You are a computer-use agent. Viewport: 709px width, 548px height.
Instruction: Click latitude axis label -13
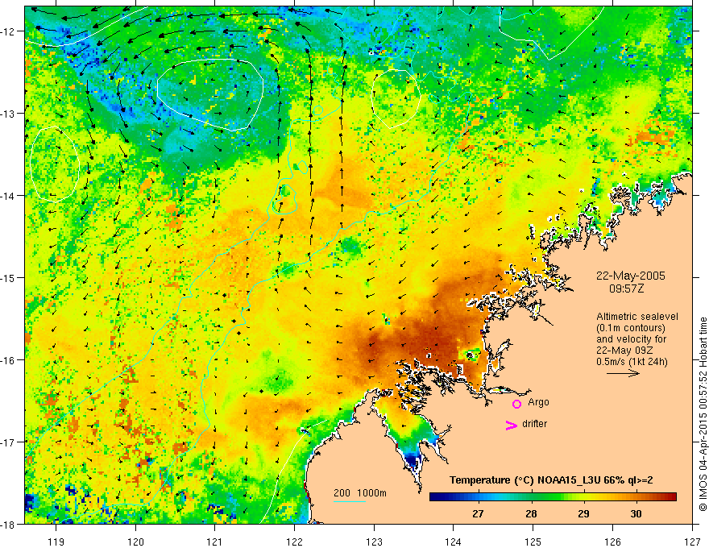coord(8,114)
